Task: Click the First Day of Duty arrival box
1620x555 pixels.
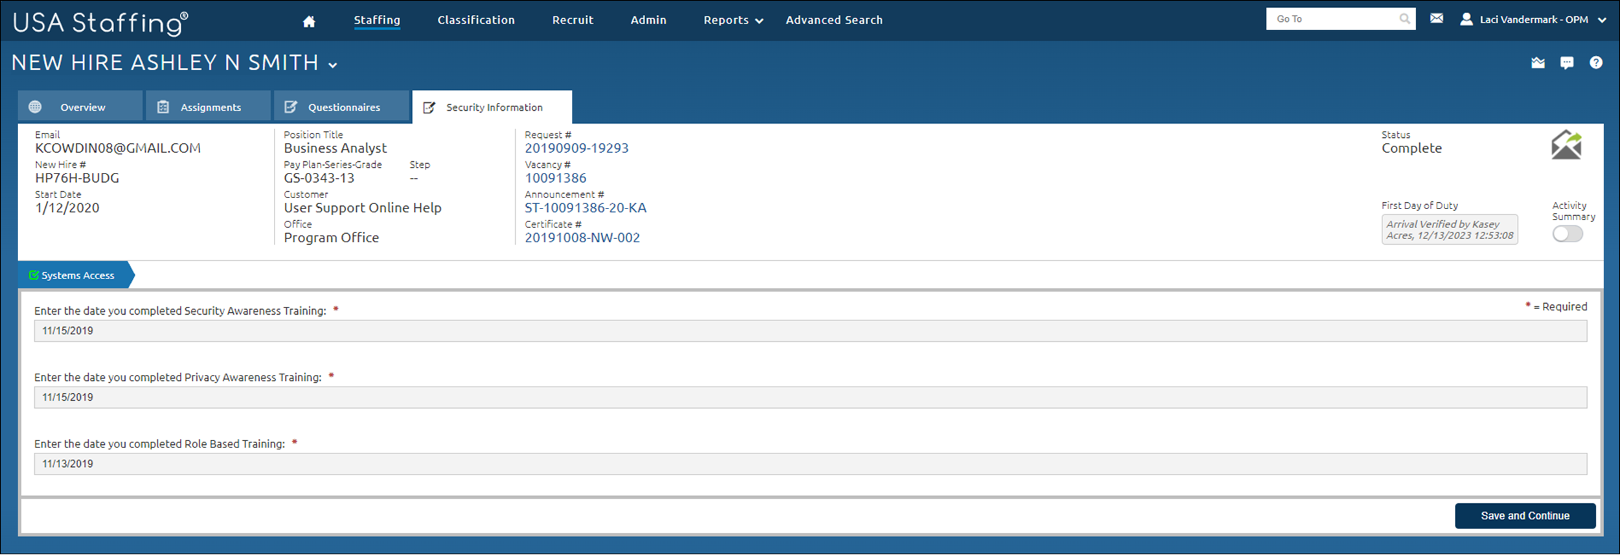Action: [x=1450, y=230]
